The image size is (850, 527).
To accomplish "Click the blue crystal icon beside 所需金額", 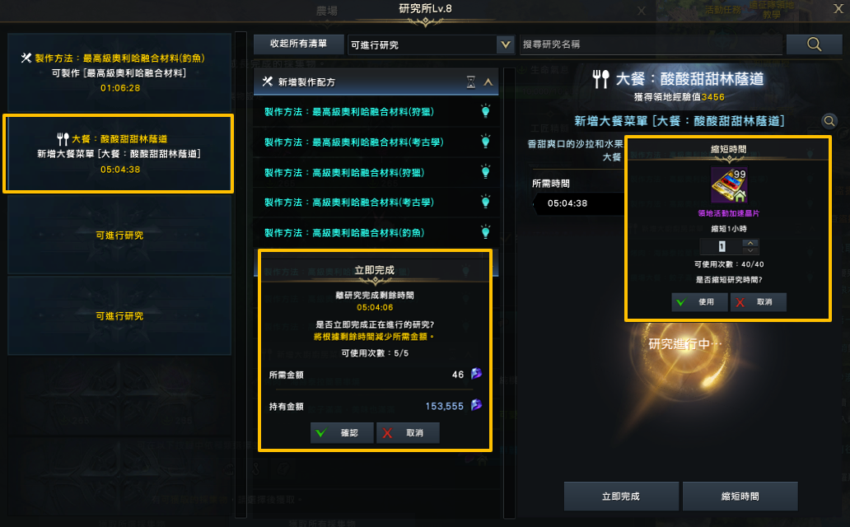I will coord(477,374).
